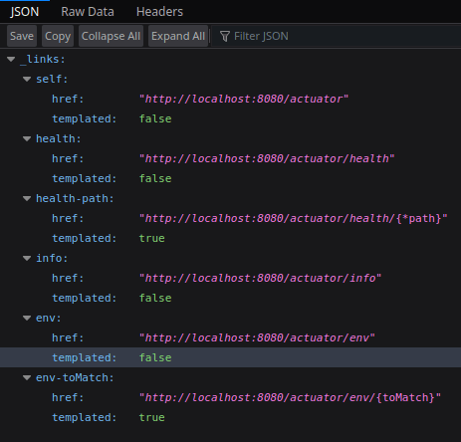Select the health key label
Image resolution: width=461 pixels, height=442 pixels.
(x=59, y=138)
